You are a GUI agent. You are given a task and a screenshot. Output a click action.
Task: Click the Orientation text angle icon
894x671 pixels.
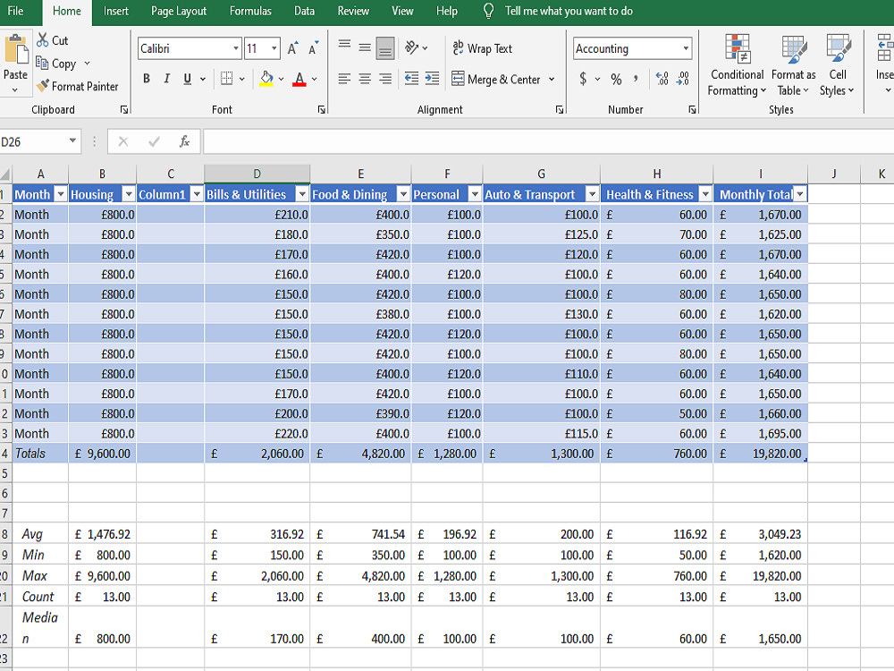pos(411,47)
